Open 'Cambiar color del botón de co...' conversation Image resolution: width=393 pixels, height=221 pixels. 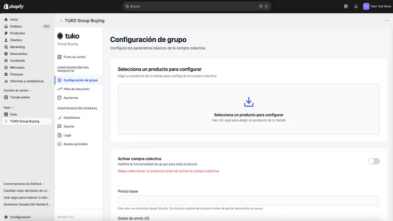coord(27,191)
